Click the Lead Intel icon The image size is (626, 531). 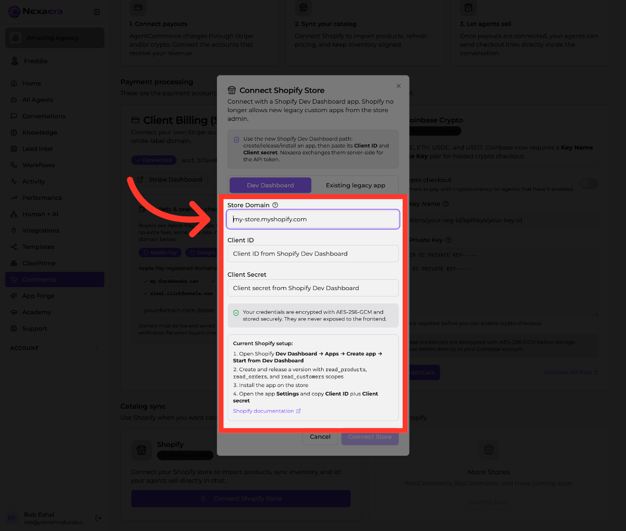click(14, 149)
